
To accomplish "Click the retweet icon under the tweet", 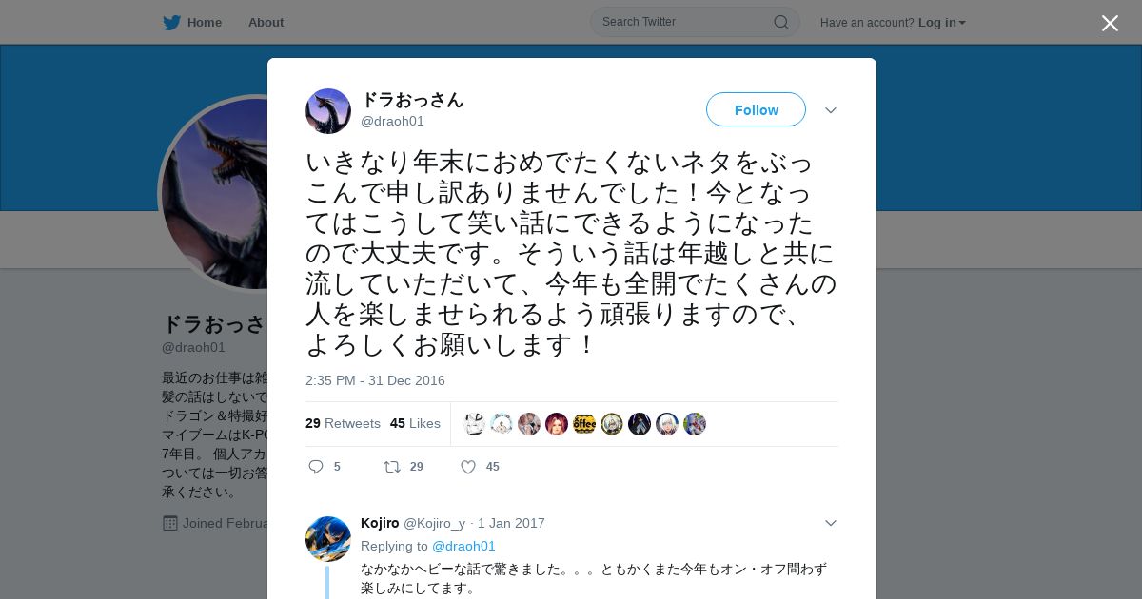I will coord(391,467).
